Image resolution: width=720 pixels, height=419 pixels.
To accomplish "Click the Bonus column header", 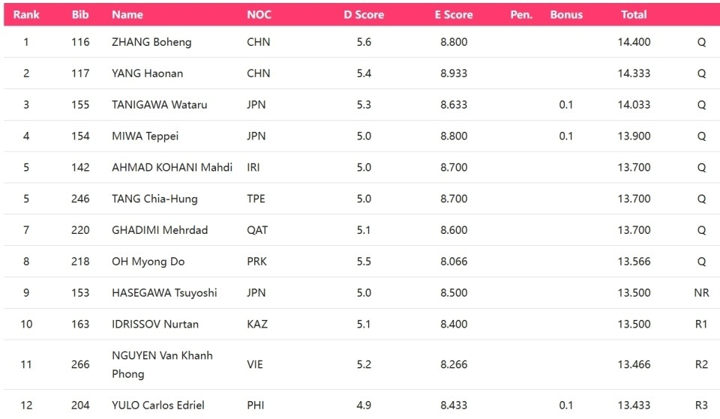I will point(566,15).
